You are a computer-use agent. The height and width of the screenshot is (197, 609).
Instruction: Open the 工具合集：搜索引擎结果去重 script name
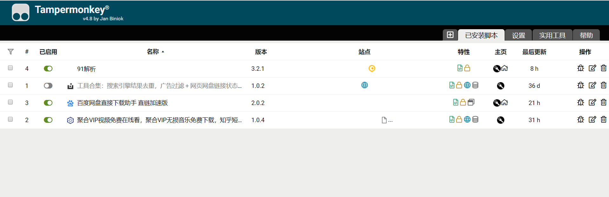tap(159, 86)
